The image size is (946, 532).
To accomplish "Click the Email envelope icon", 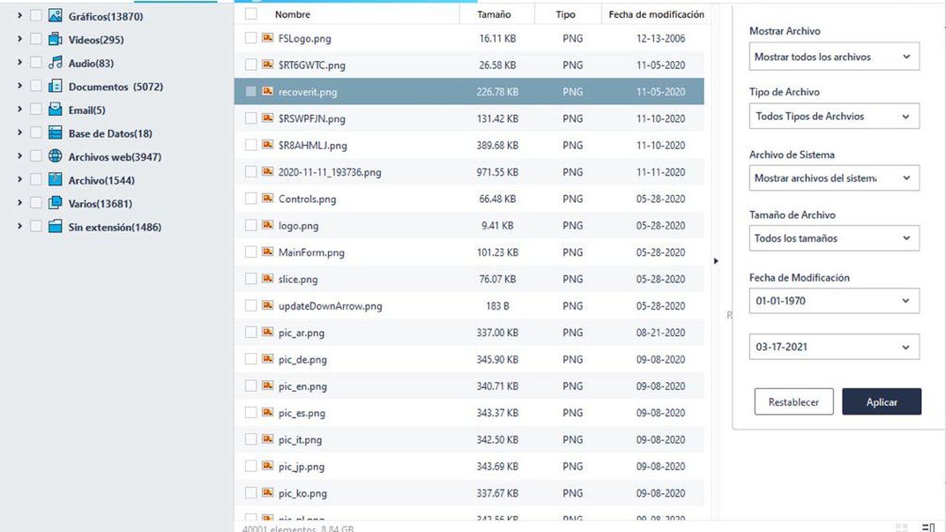I will [x=55, y=109].
